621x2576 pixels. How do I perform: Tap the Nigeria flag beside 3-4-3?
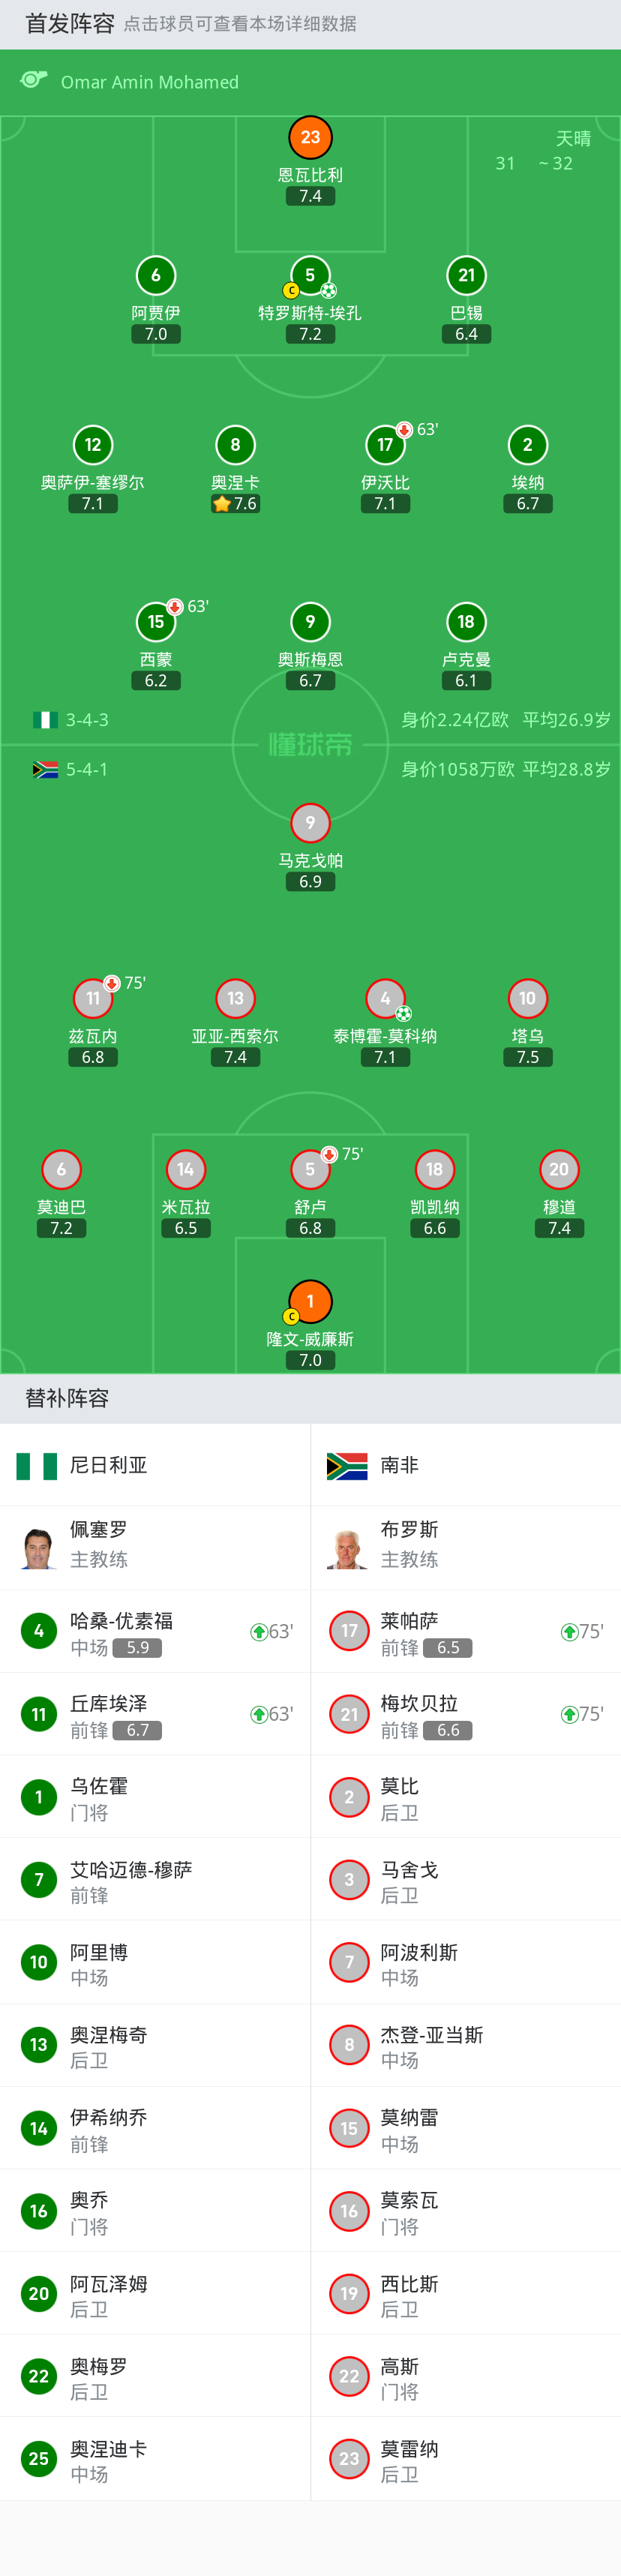45,720
